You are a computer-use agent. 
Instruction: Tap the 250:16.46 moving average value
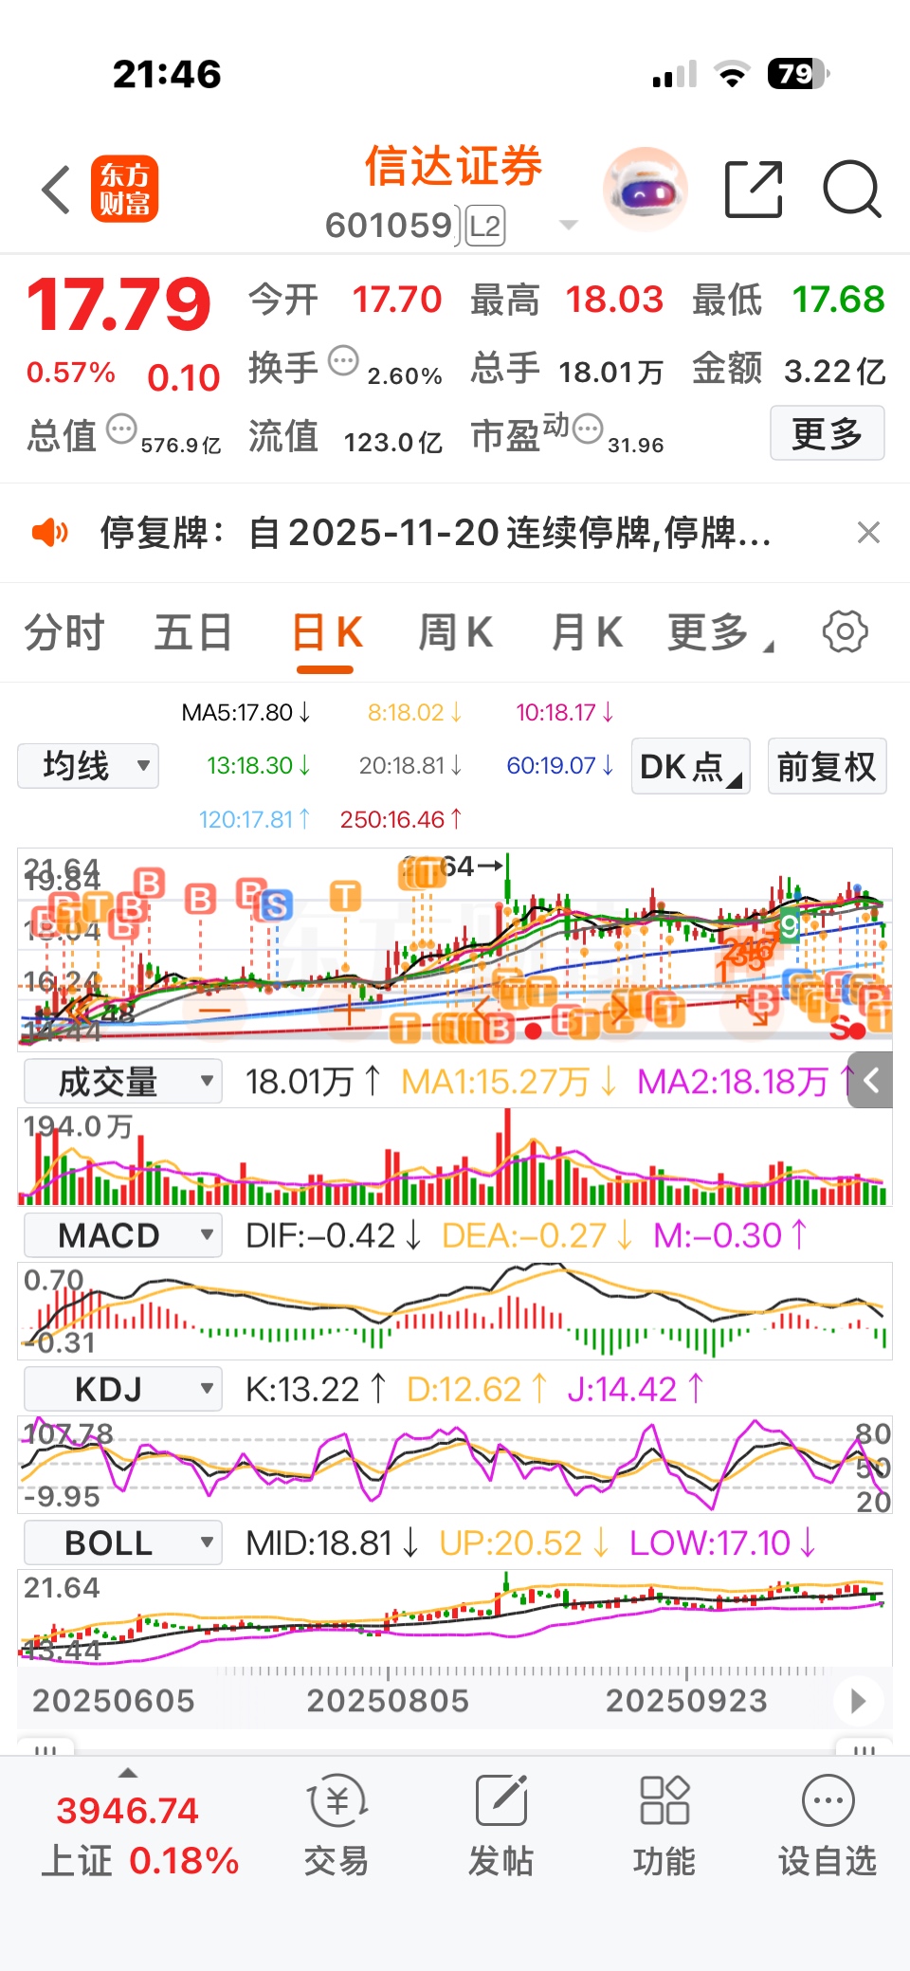[x=401, y=819]
